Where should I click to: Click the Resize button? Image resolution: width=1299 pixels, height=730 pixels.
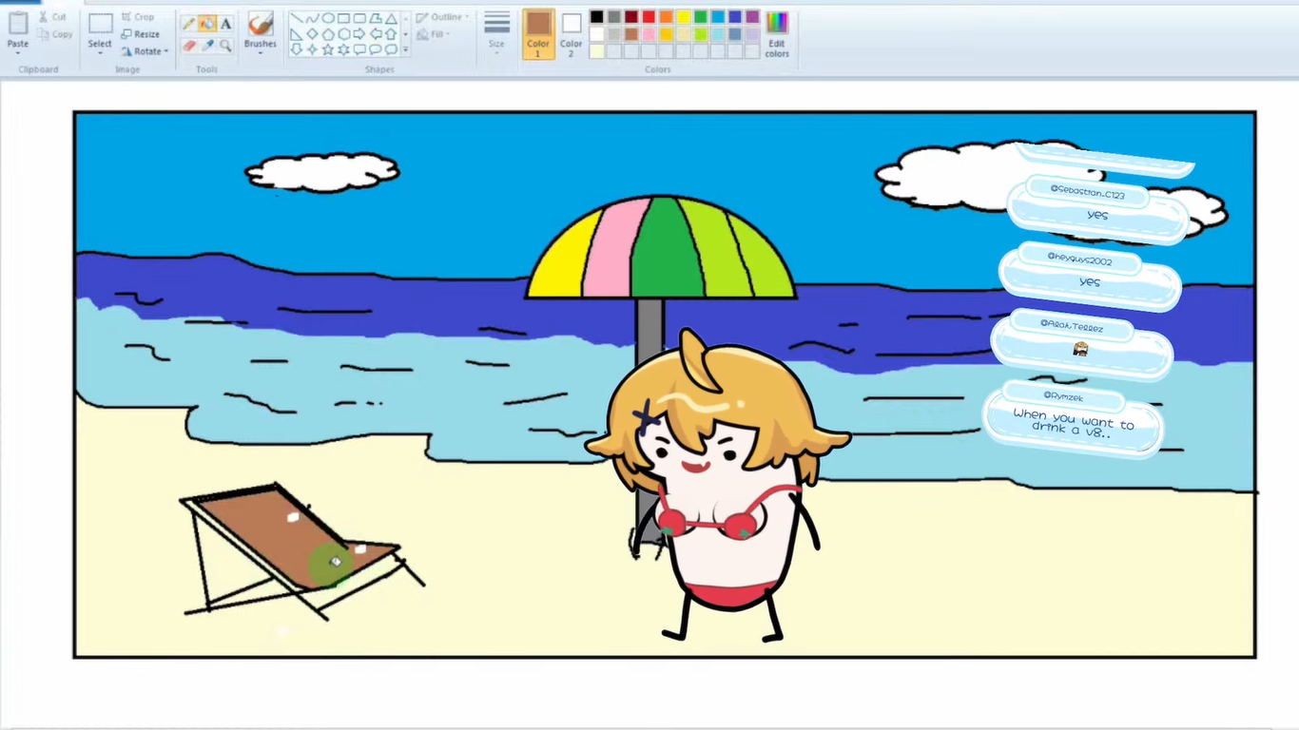140,34
